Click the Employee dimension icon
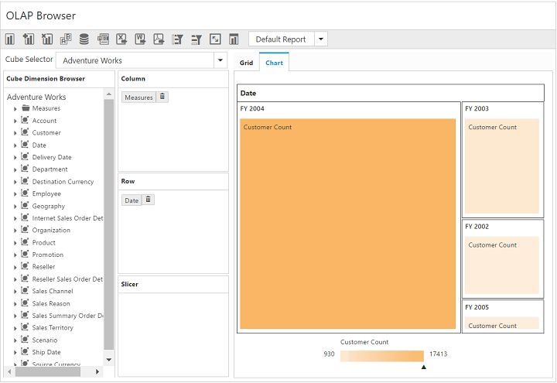 pyautogui.click(x=25, y=193)
